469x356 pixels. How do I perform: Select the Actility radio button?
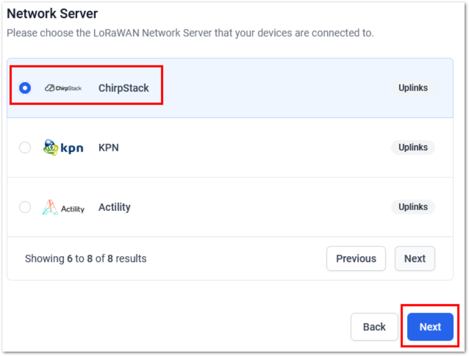[25, 207]
